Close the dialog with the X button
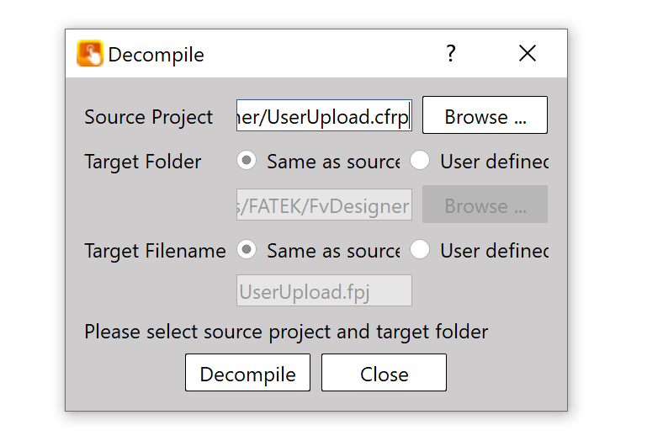The height and width of the screenshot is (436, 647). pyautogui.click(x=528, y=54)
